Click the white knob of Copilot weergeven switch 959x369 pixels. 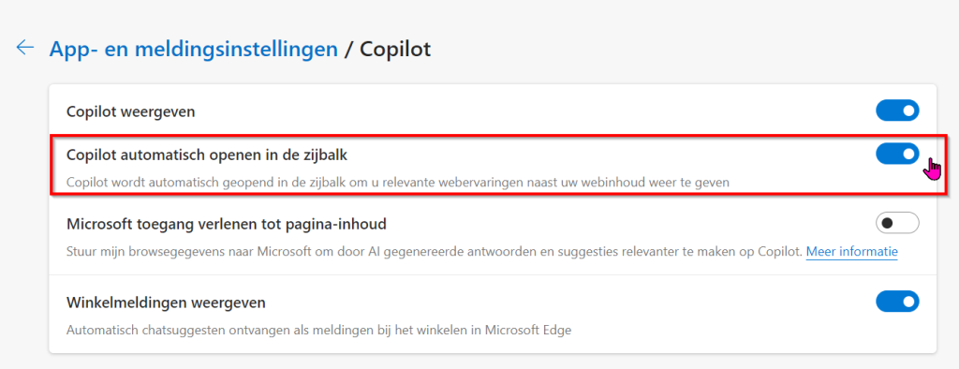(908, 111)
